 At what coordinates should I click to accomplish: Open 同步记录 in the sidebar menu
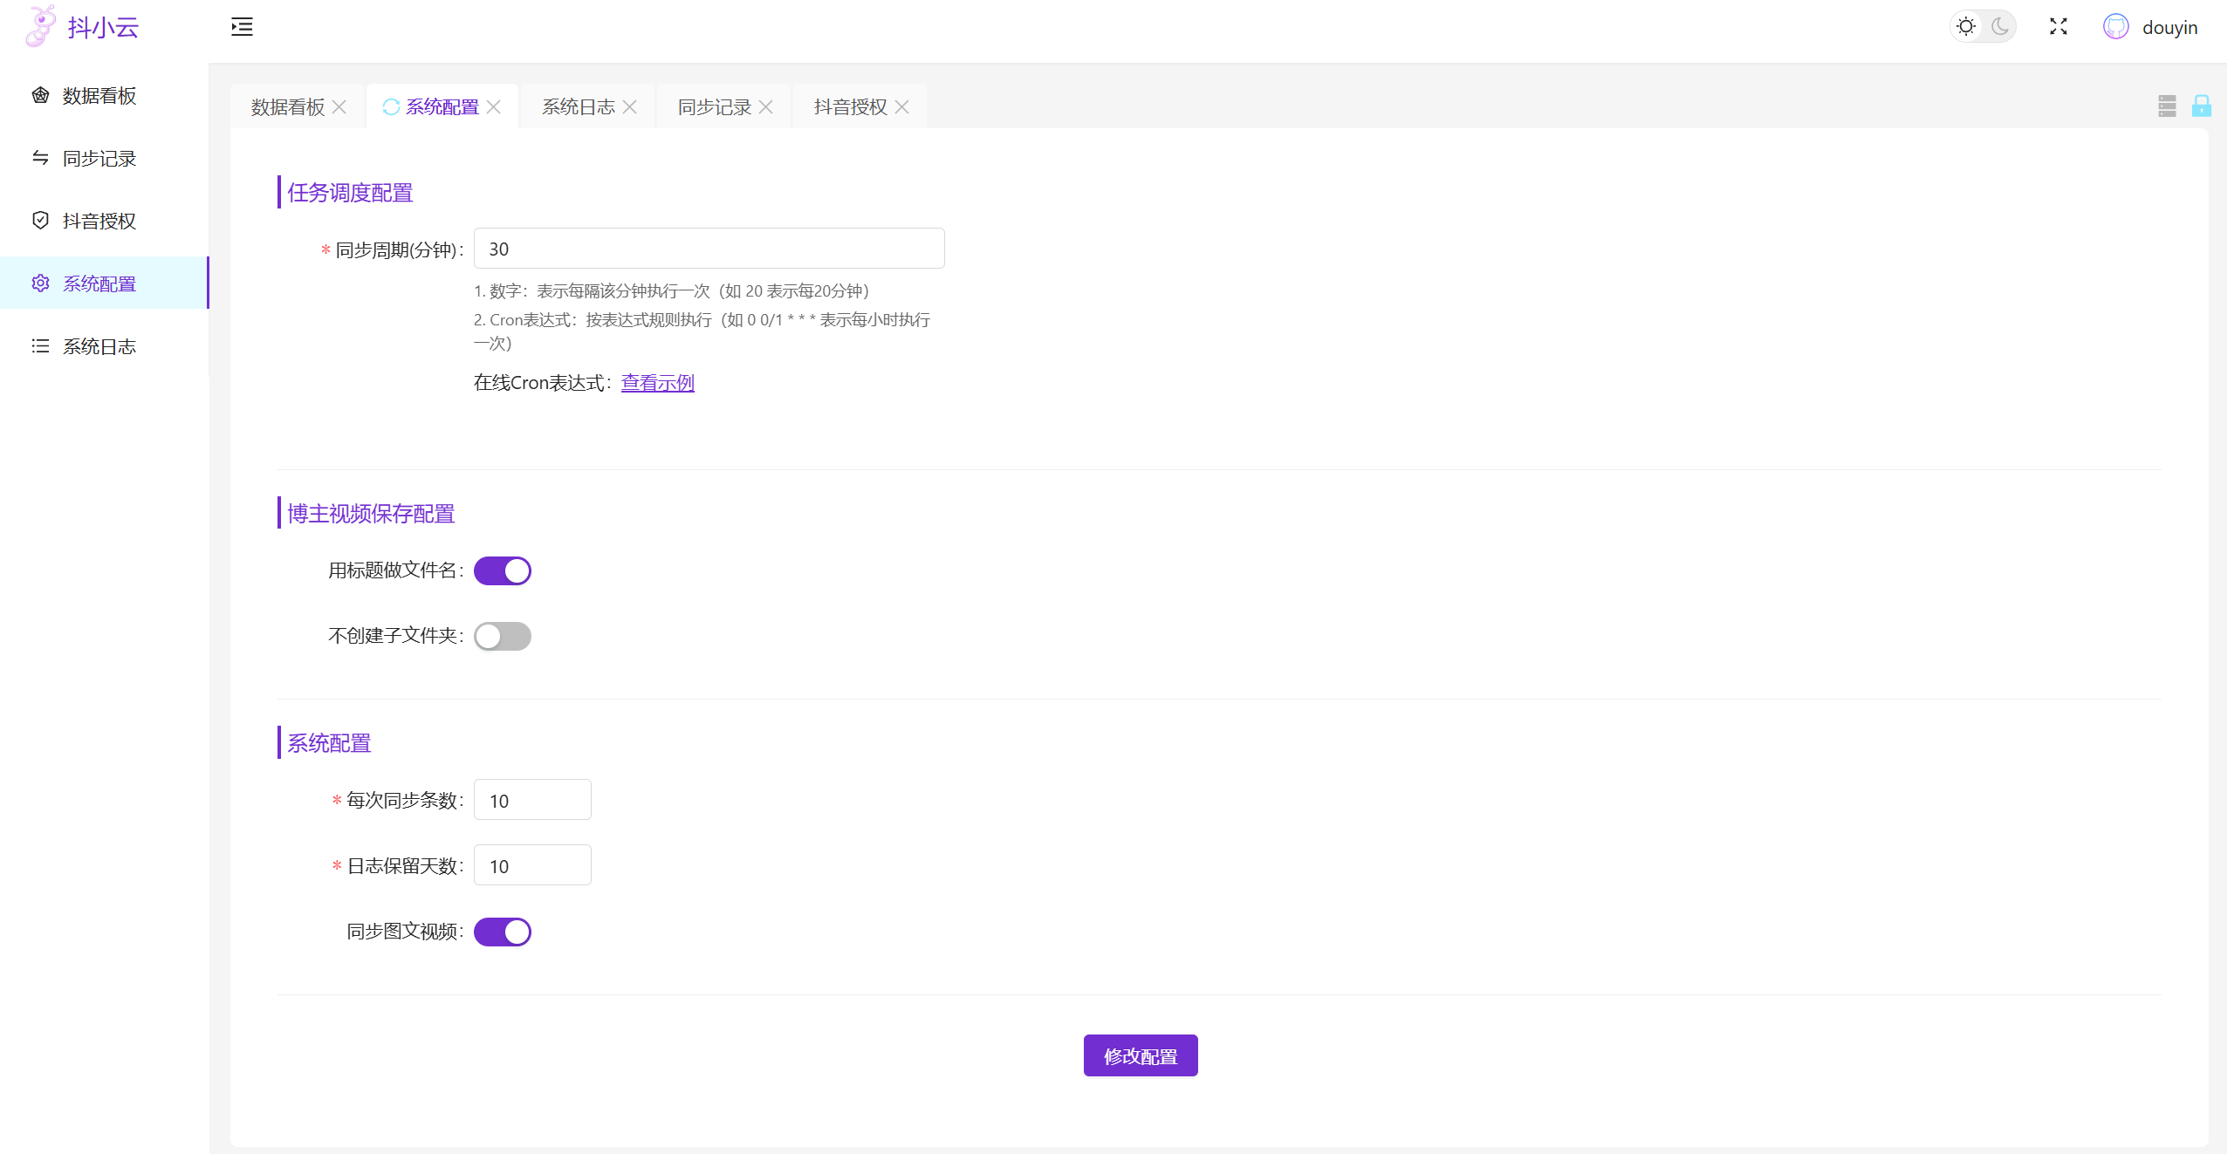tap(104, 159)
